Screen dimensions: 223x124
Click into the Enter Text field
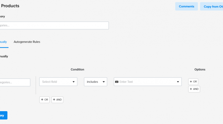pyautogui.click(x=146, y=82)
